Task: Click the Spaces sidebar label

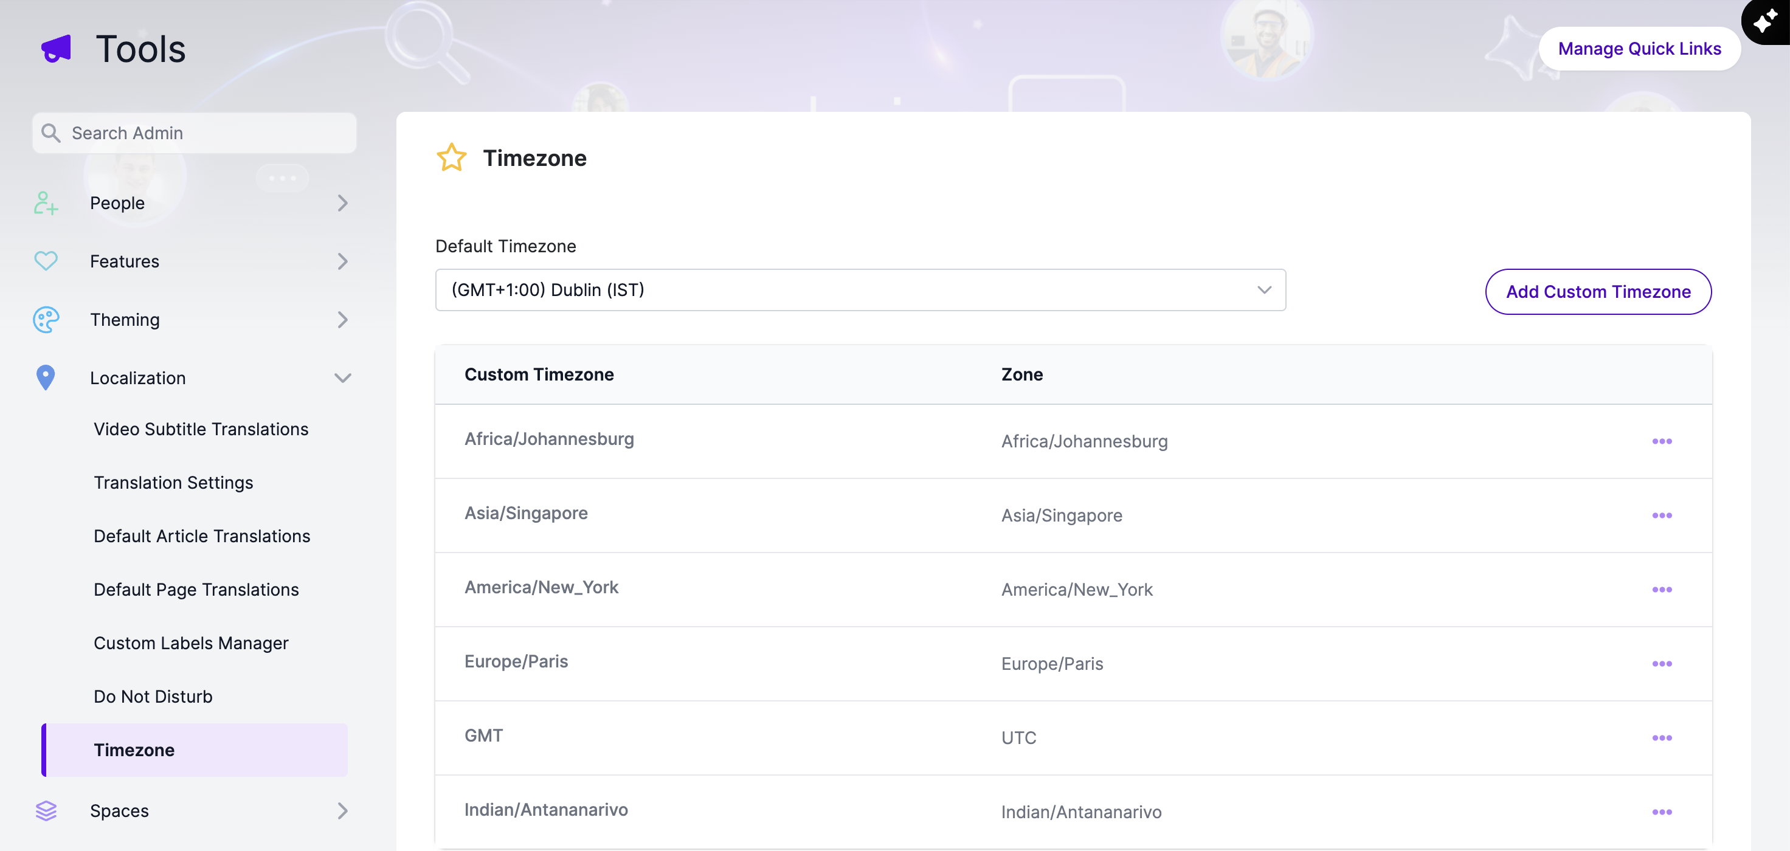Action: click(x=119, y=811)
